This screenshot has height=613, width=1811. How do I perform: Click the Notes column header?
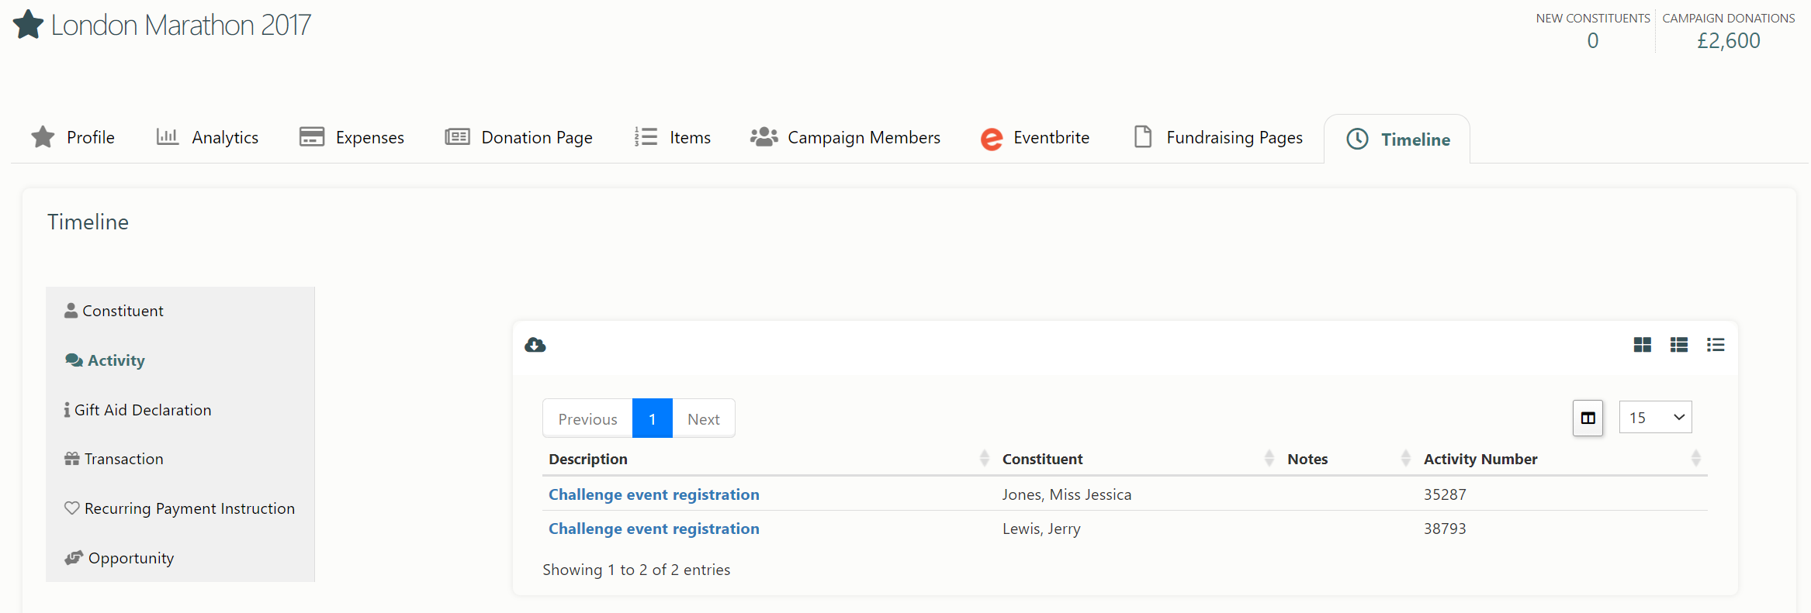coord(1307,459)
